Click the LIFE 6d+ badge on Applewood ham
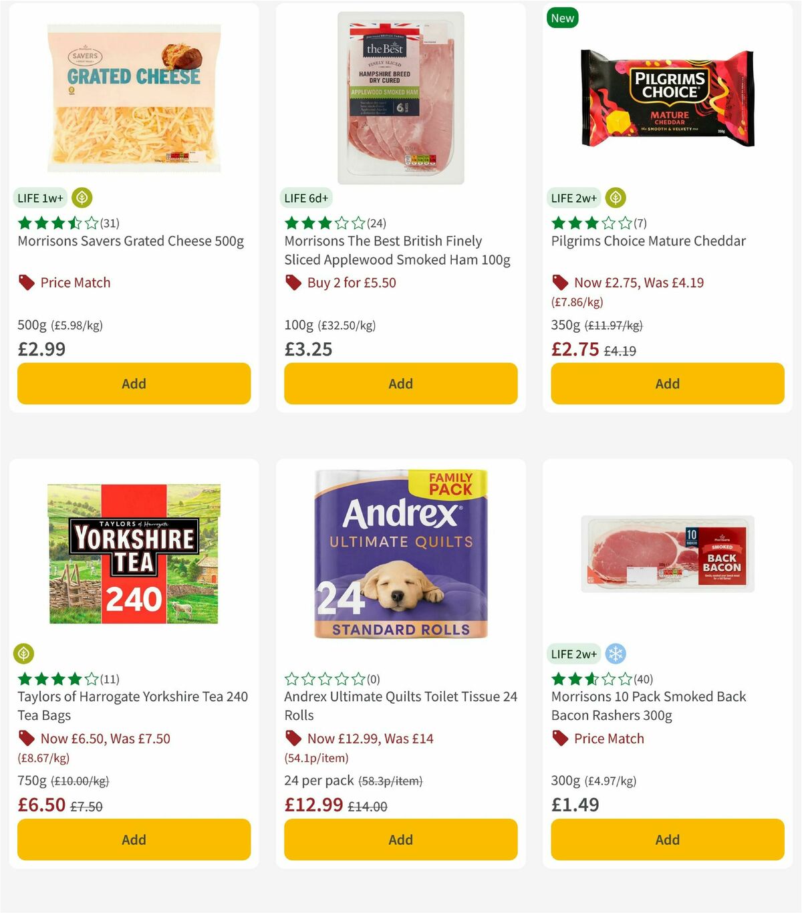The height and width of the screenshot is (913, 802). click(306, 198)
